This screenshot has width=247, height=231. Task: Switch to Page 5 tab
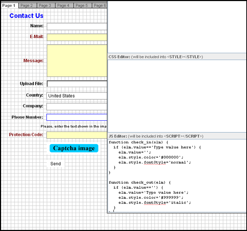click(x=83, y=6)
